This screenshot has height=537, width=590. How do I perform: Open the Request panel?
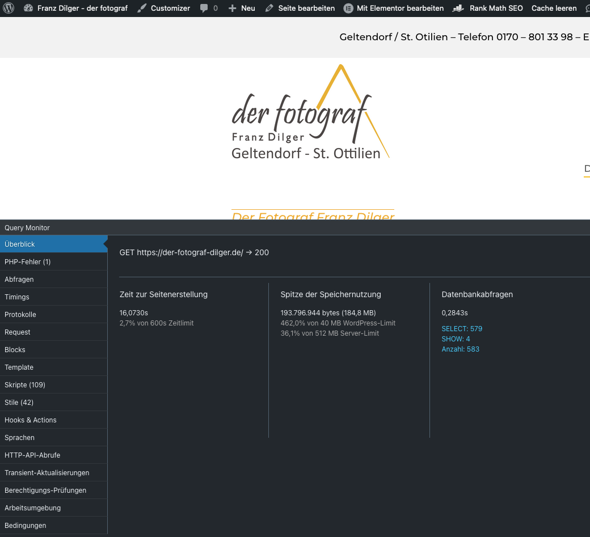point(53,332)
